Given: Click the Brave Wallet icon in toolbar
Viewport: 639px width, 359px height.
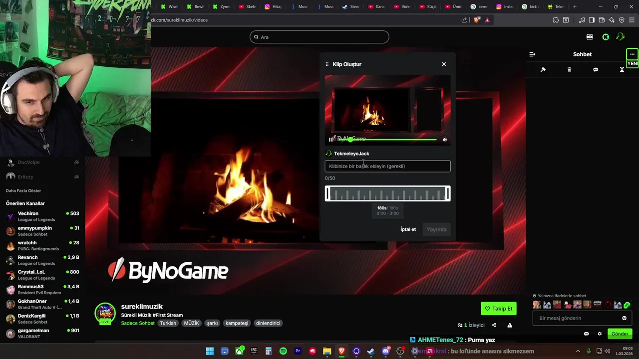Looking at the screenshot, I should click(602, 20).
